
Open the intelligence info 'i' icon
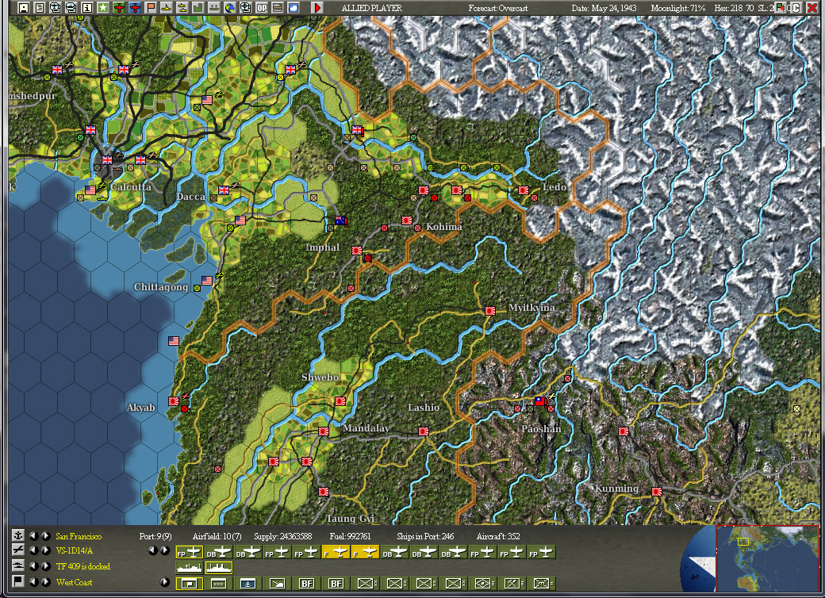point(86,7)
